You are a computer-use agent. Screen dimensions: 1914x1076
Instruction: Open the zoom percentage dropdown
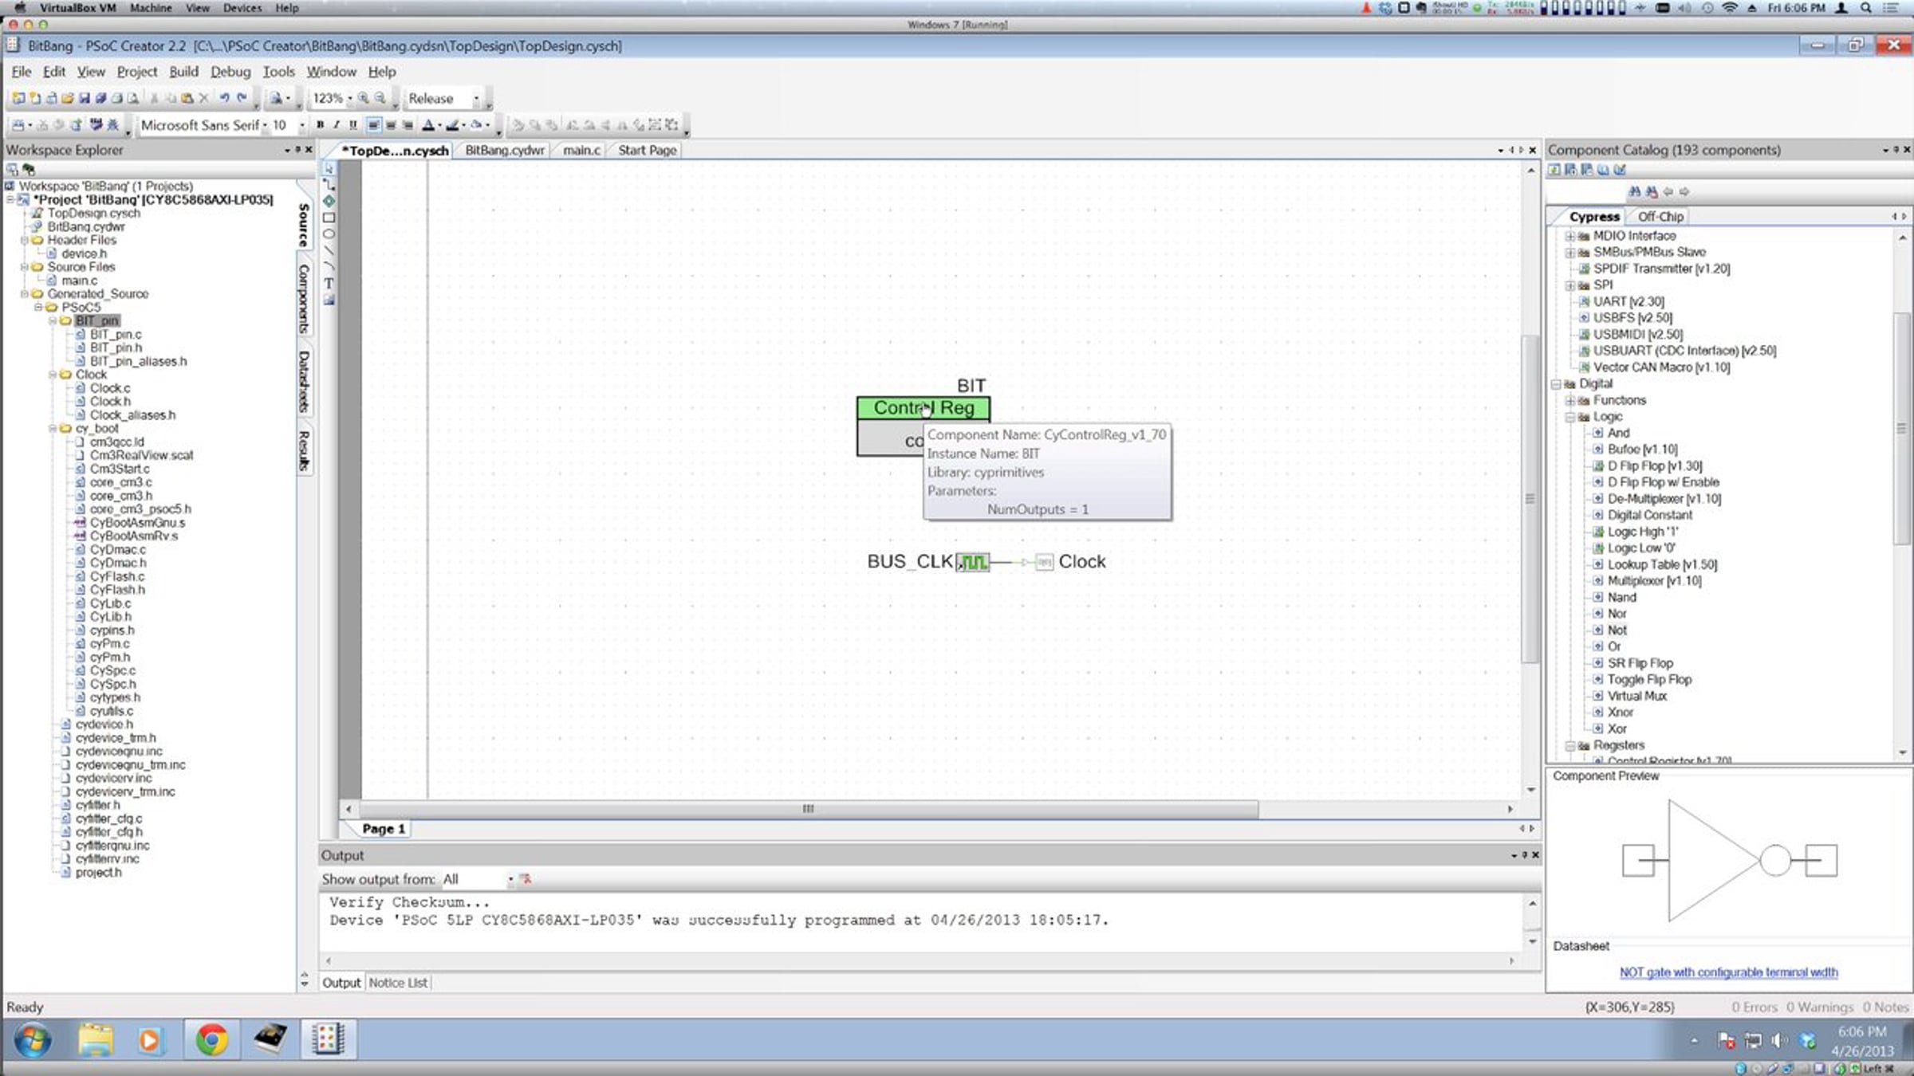pos(349,99)
